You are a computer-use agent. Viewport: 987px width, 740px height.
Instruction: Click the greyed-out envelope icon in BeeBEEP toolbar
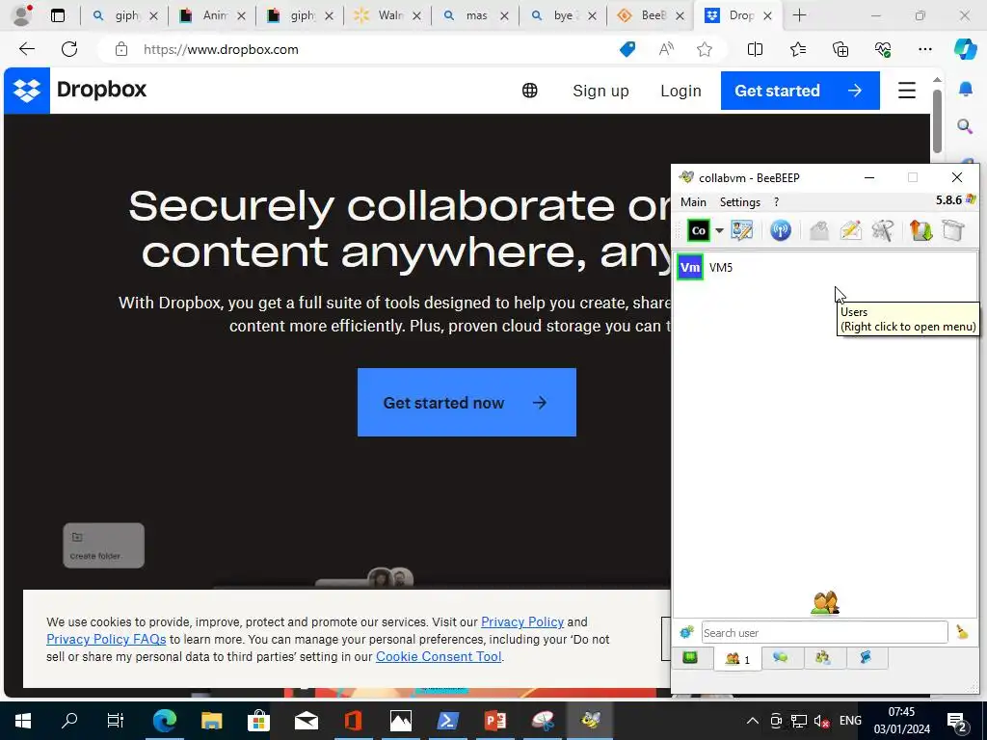819,230
